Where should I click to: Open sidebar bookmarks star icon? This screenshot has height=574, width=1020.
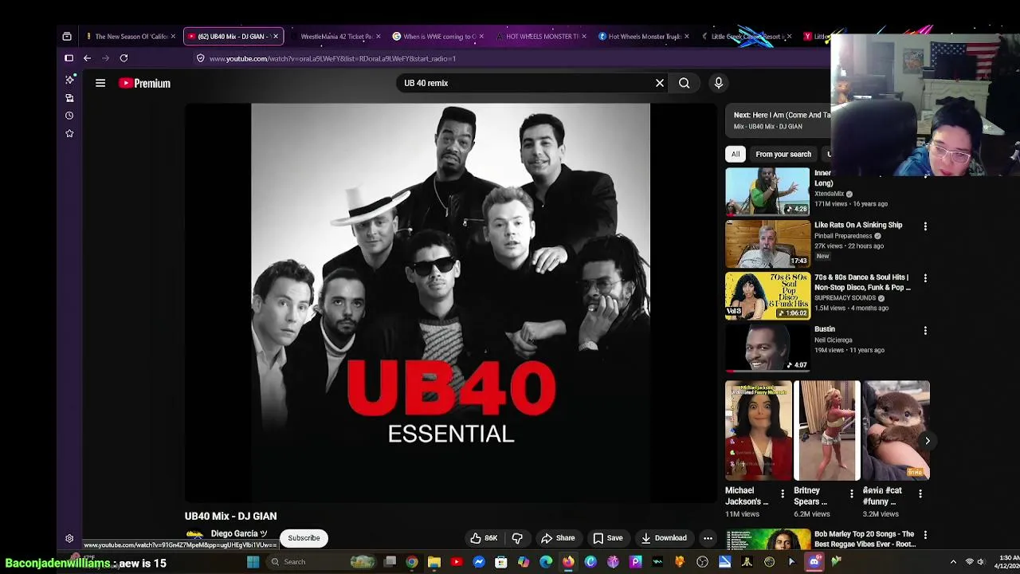point(69,133)
